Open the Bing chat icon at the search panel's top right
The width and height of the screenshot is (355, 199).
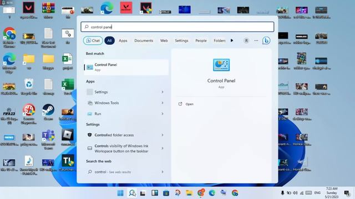(x=266, y=40)
